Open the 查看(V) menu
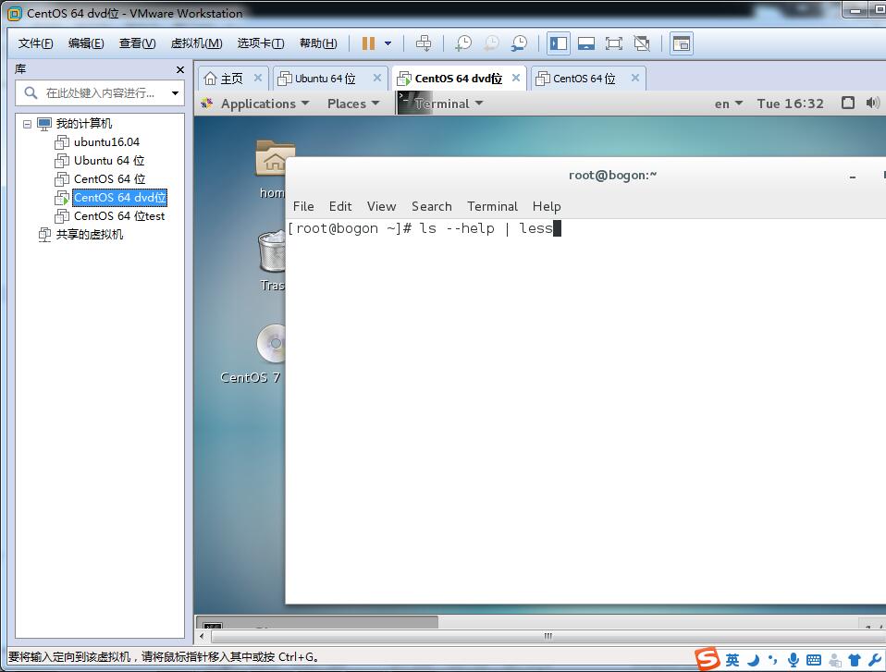This screenshot has width=886, height=672. pos(137,43)
